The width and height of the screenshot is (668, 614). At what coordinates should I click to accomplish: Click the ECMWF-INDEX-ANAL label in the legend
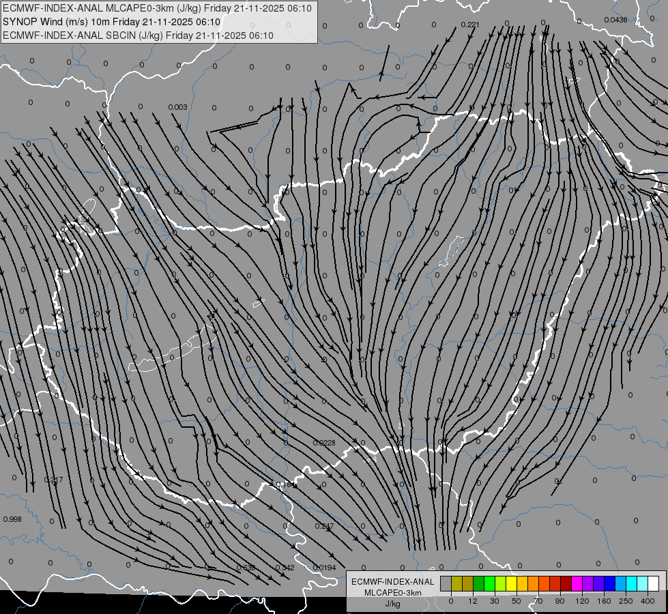393,582
